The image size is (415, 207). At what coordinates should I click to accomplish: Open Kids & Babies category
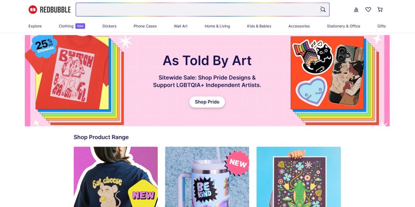pyautogui.click(x=259, y=26)
